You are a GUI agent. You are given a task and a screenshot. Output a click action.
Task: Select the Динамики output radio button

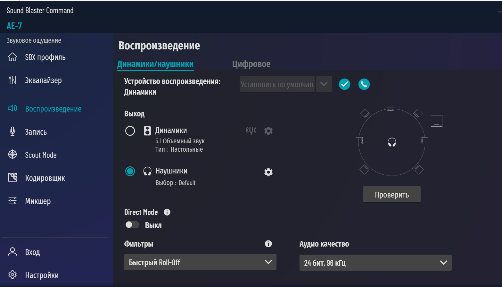point(130,131)
